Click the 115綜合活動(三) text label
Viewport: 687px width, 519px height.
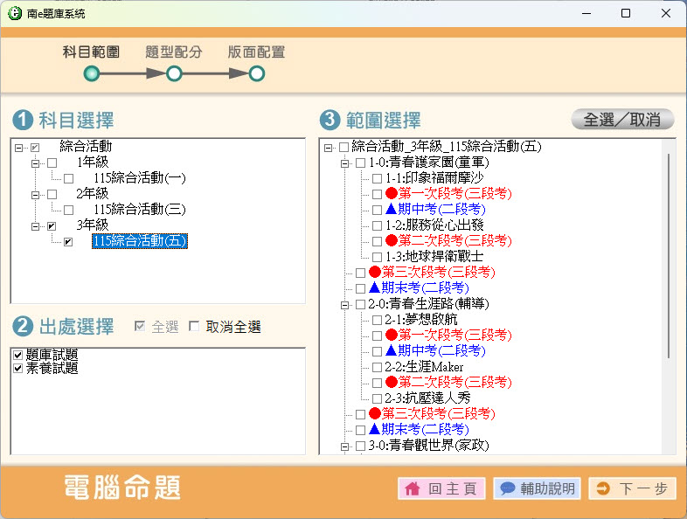140,210
